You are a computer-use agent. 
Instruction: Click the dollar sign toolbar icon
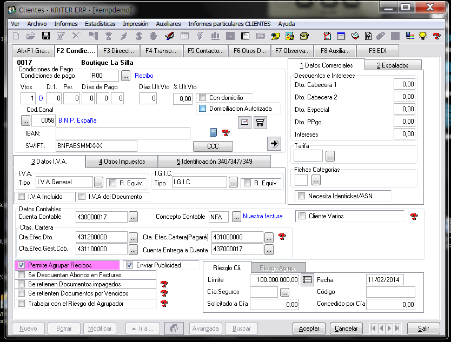138,36
